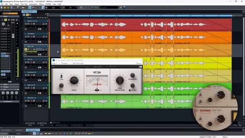Click the speaker icon on Waves CLA 2a track
245x138 pixels.
34,24
